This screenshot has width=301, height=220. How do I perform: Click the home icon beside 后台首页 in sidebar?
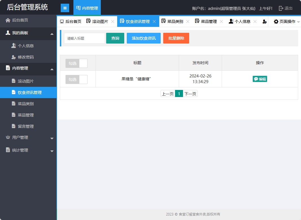tap(8, 20)
